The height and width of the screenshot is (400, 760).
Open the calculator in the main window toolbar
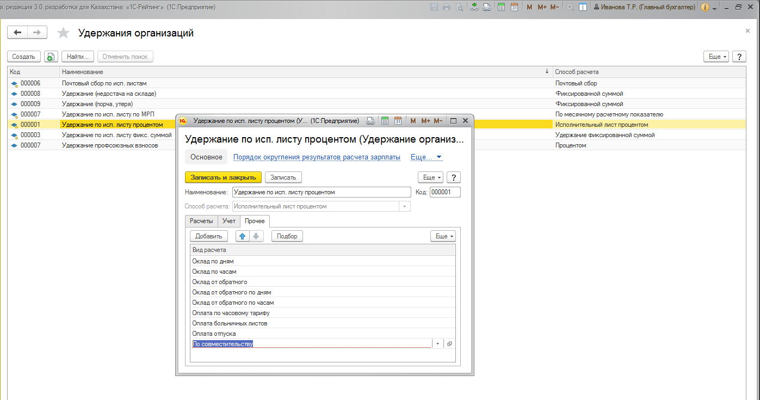click(501, 7)
